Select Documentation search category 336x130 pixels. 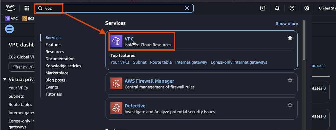[60, 59]
